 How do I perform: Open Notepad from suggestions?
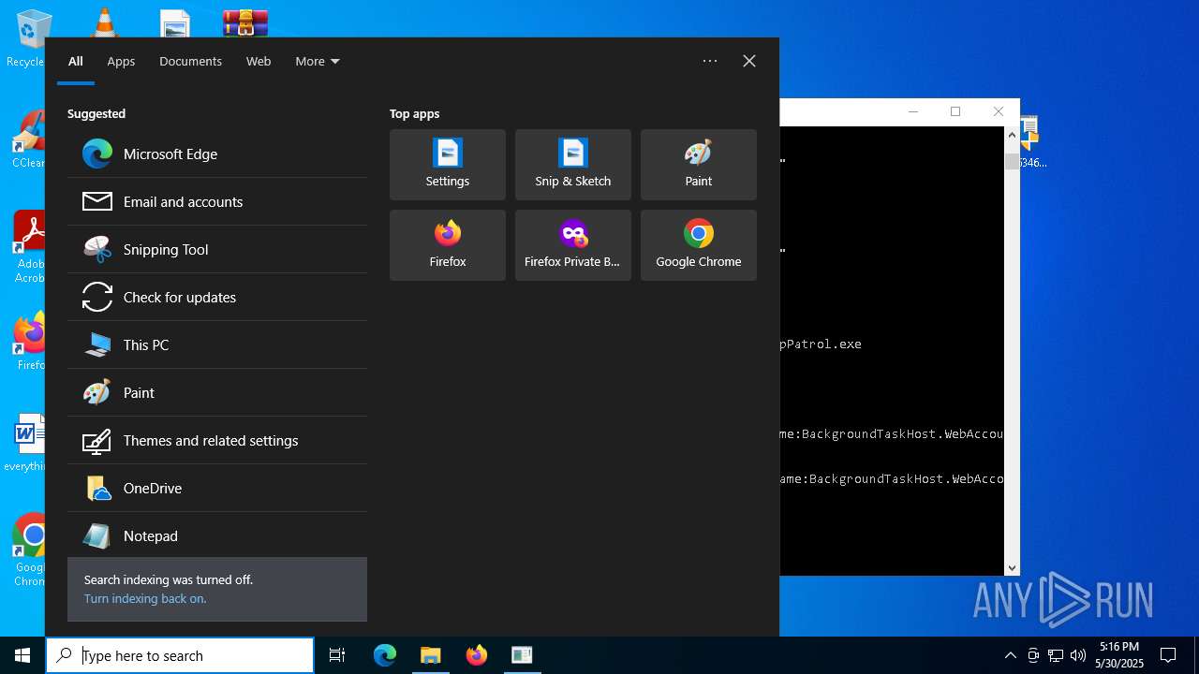(x=217, y=535)
